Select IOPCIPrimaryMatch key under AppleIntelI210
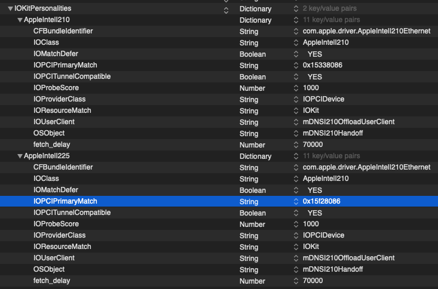 click(x=65, y=65)
